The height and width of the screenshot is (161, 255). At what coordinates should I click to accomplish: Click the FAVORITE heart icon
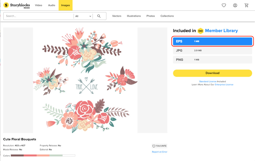tap(154, 146)
